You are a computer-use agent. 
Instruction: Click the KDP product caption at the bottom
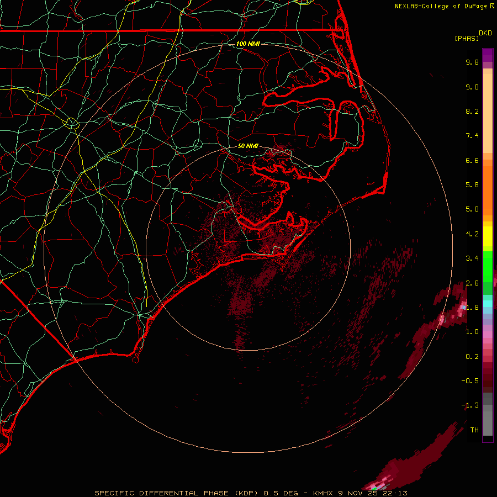click(x=251, y=493)
